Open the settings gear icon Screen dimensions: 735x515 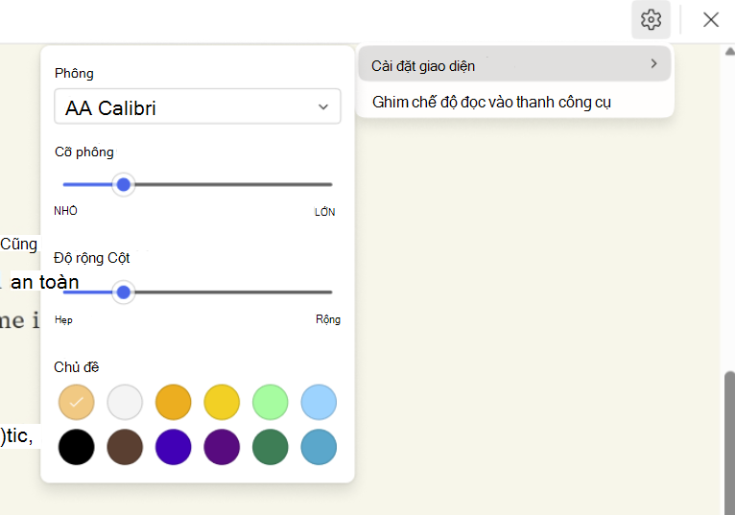[651, 20]
